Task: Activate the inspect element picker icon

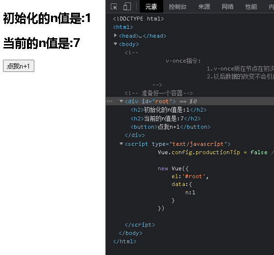Action: [114, 7]
